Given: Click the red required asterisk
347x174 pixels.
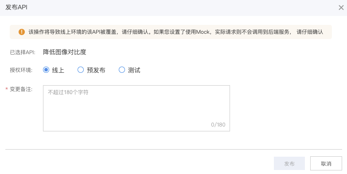Looking at the screenshot, I should 7,89.
